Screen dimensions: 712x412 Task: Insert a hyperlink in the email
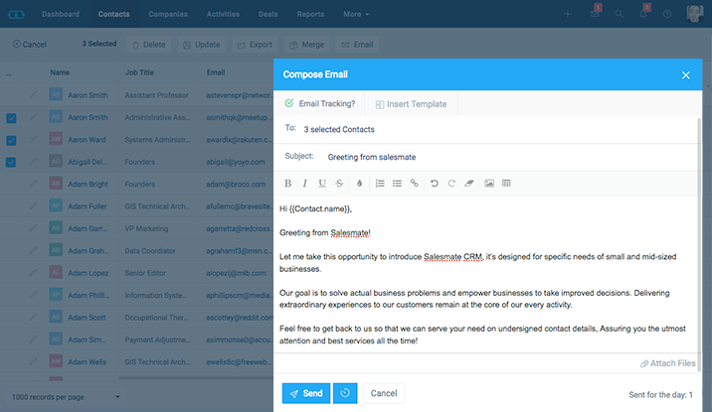[414, 183]
